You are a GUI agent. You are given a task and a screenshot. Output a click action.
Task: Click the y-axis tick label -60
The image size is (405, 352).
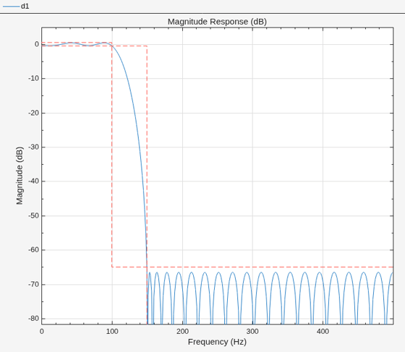(33, 250)
